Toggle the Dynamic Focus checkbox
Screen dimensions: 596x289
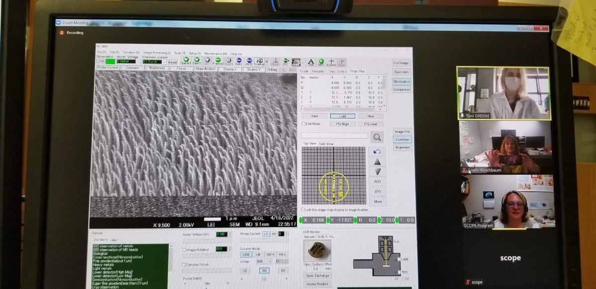(x=185, y=265)
